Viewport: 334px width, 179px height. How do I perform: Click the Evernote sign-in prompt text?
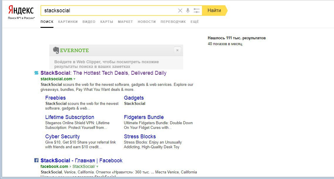click(107, 64)
